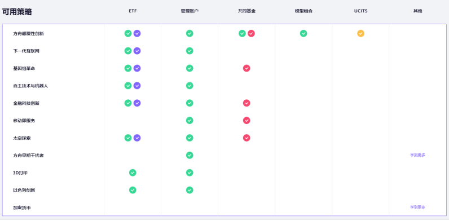This screenshot has height=221, width=449.
Task: Select the 以色列创新 strategy name
Action: (24, 191)
